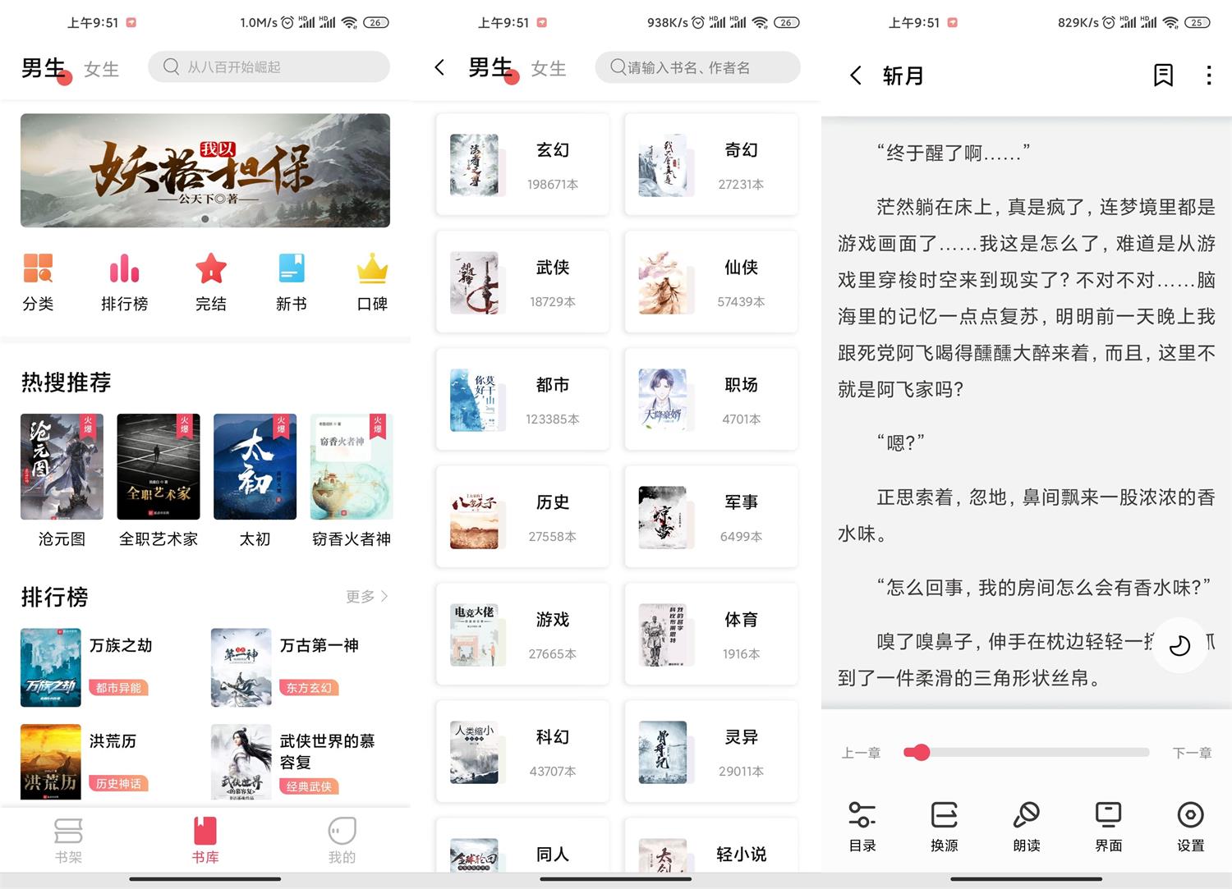This screenshot has height=889, width=1232.
Task: Tap the 请输入书名、作者名 search field
Action: (x=696, y=67)
